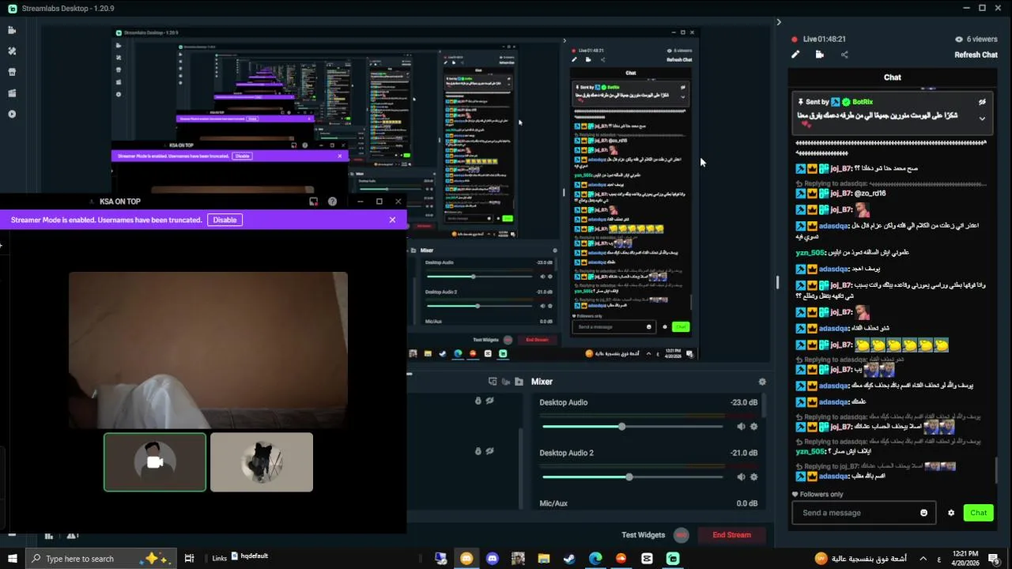Click the screen share icon in KSA ON TOP title
1012x569 pixels.
coord(314,202)
